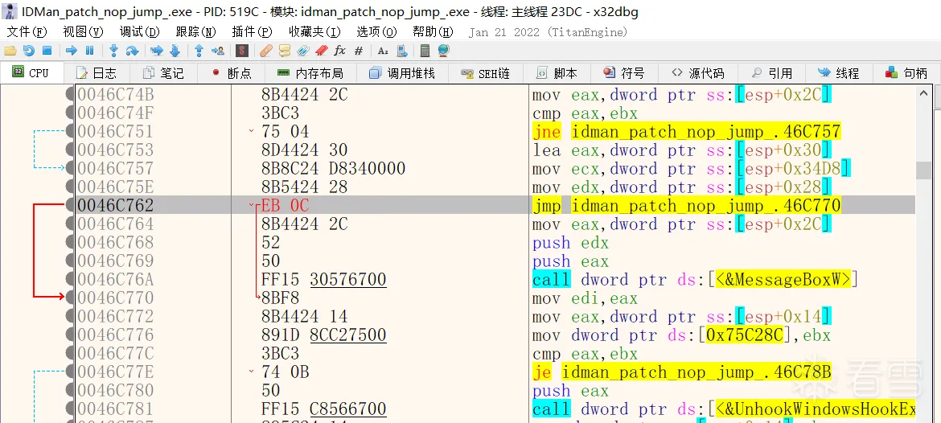This screenshot has width=941, height=423.
Task: Open the Patches bandage icon
Action: click(266, 51)
